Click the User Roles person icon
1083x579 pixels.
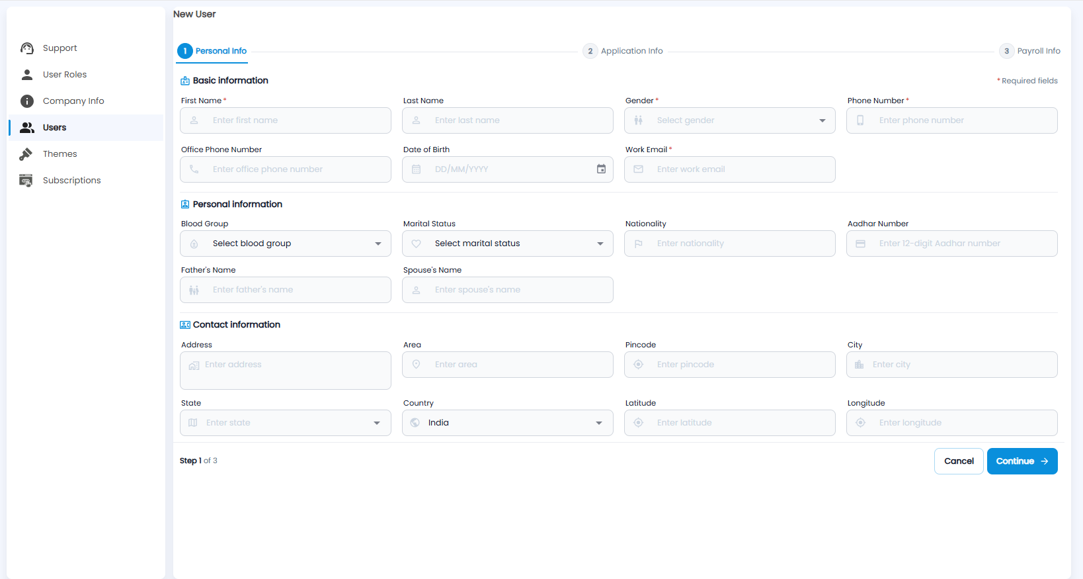point(27,75)
